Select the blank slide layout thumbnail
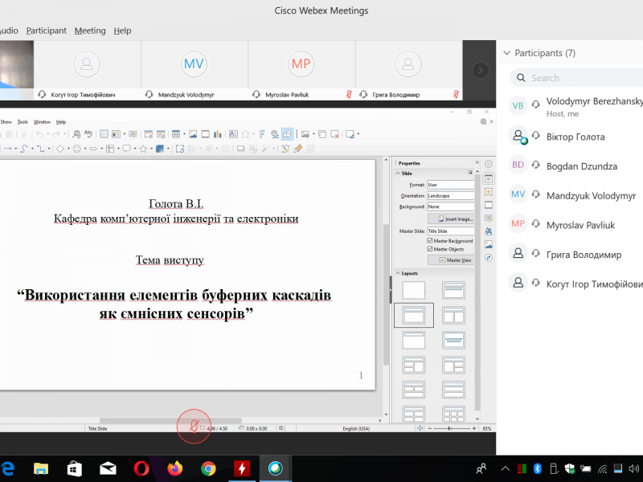Viewport: 643px width, 482px height. pyautogui.click(x=413, y=290)
